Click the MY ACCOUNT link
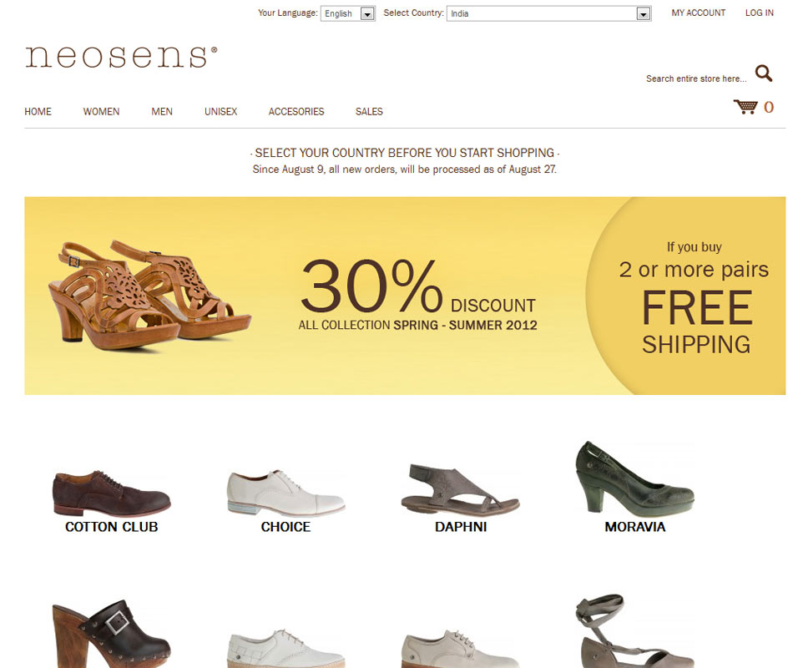 click(699, 13)
